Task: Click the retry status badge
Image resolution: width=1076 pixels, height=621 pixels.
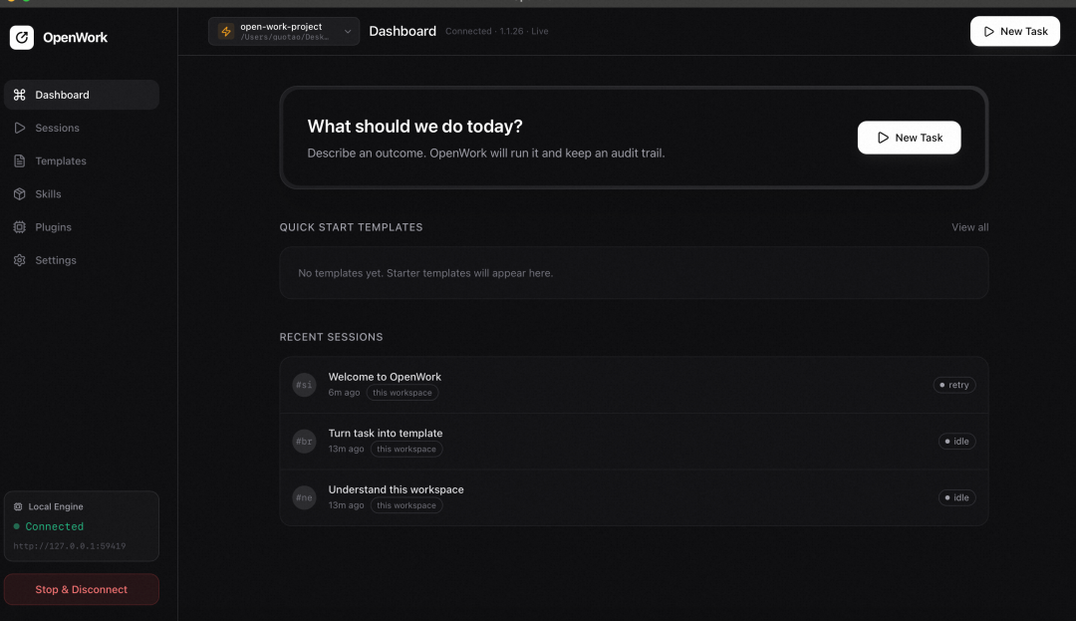Action: (x=954, y=385)
